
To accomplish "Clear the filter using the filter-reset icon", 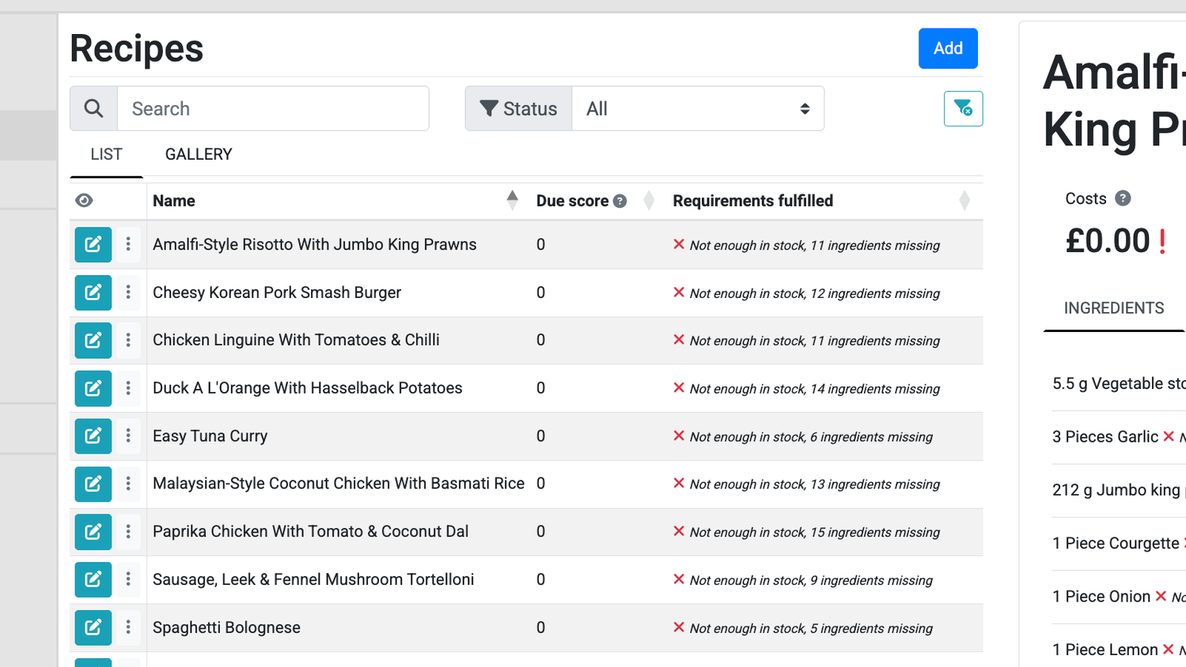I will coord(963,108).
